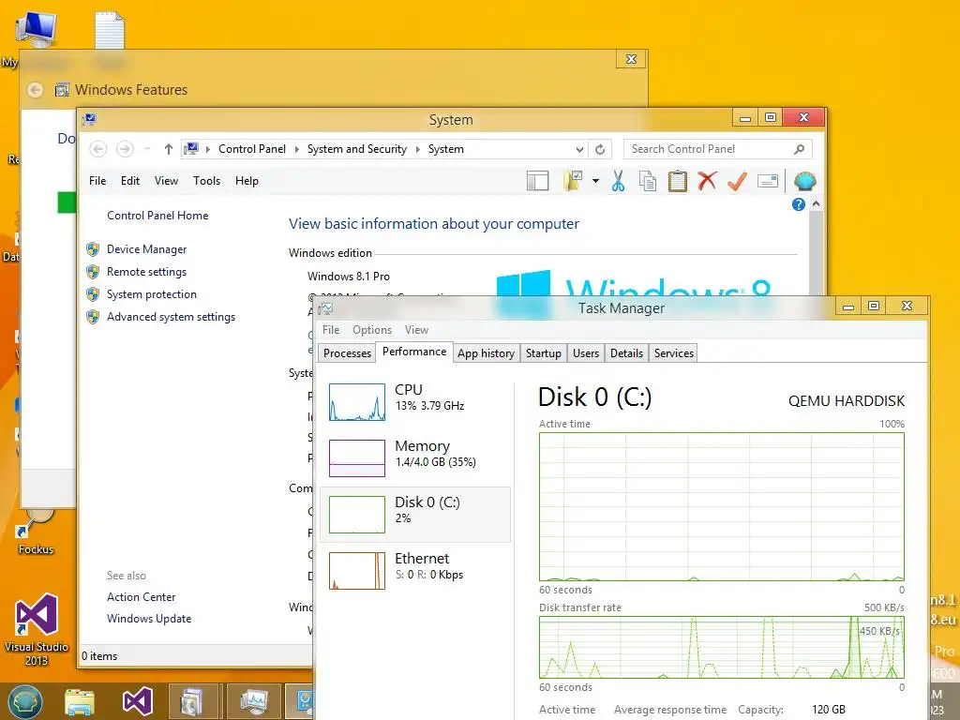Click the Refresh button in address bar
960x720 pixels.
point(600,149)
